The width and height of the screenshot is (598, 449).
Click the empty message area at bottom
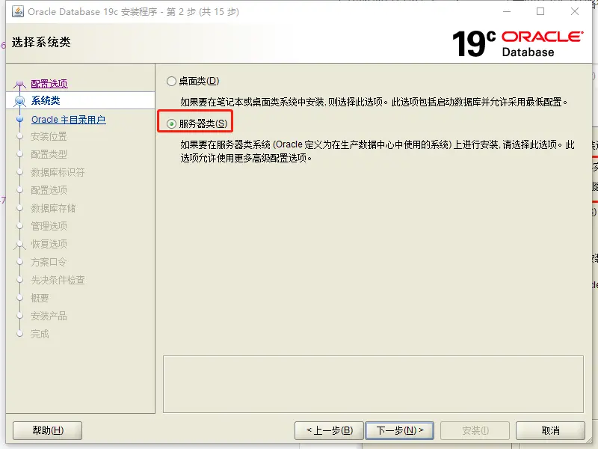(x=373, y=385)
